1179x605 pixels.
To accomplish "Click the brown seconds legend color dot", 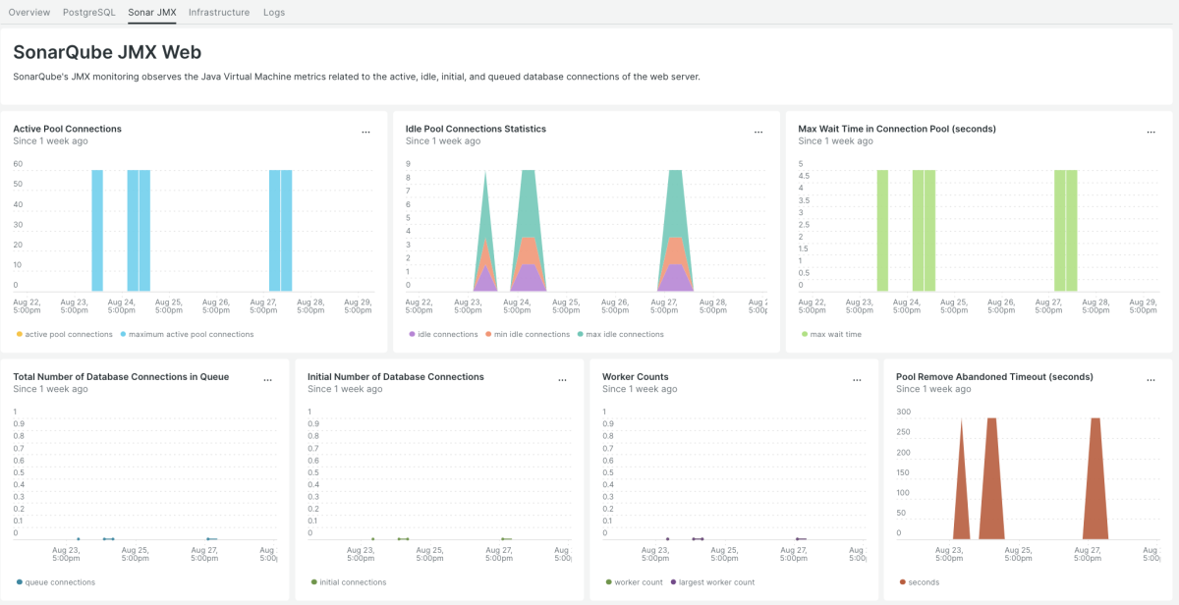I will (902, 582).
